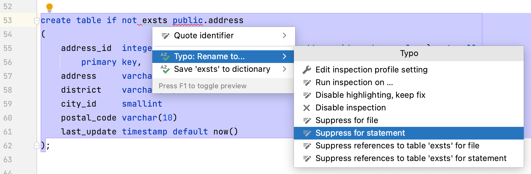The width and height of the screenshot is (531, 174).
Task: Choose Disable highlighting, keep fix
Action: point(370,95)
